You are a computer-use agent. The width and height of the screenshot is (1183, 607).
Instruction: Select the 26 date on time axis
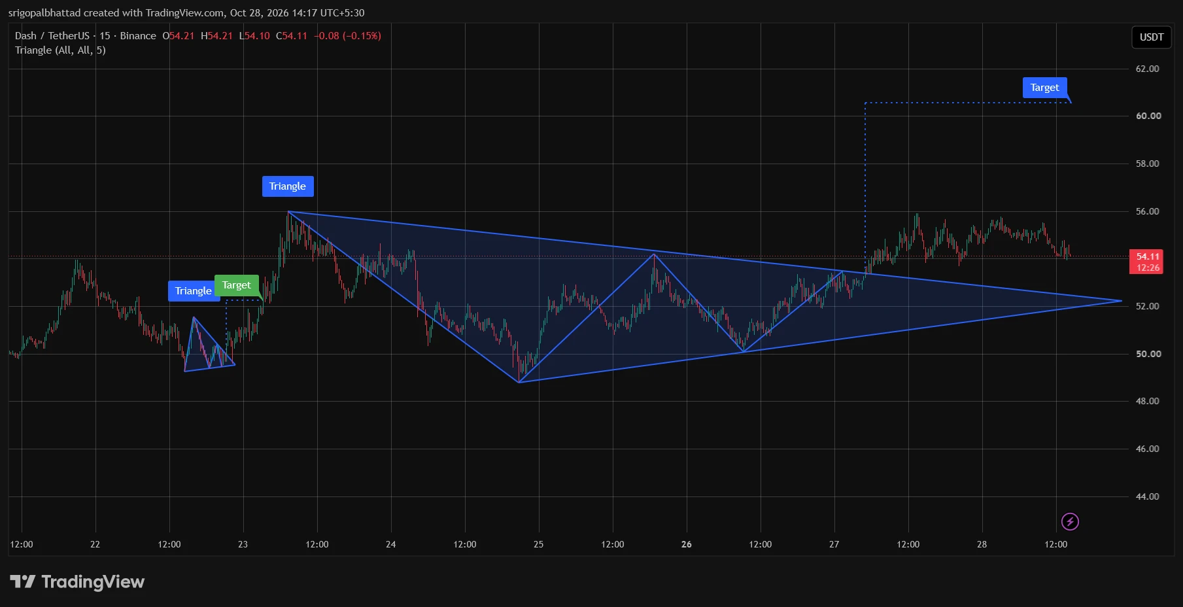click(686, 544)
